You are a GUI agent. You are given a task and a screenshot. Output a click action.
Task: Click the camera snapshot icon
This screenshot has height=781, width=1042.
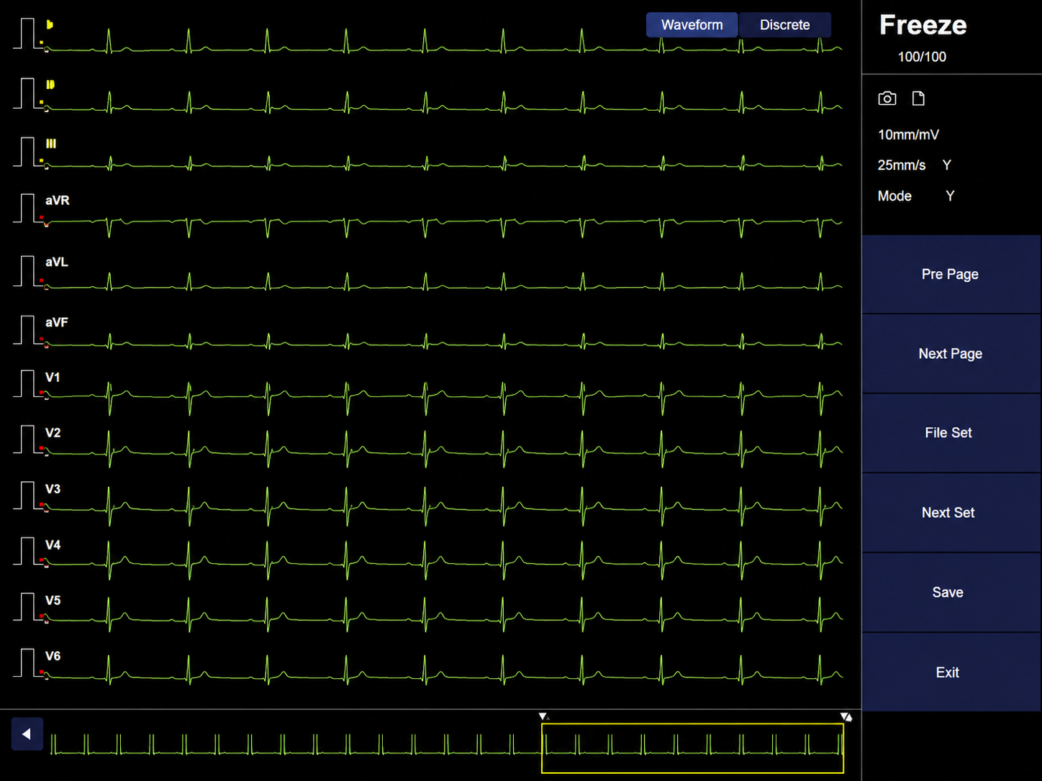pos(887,99)
